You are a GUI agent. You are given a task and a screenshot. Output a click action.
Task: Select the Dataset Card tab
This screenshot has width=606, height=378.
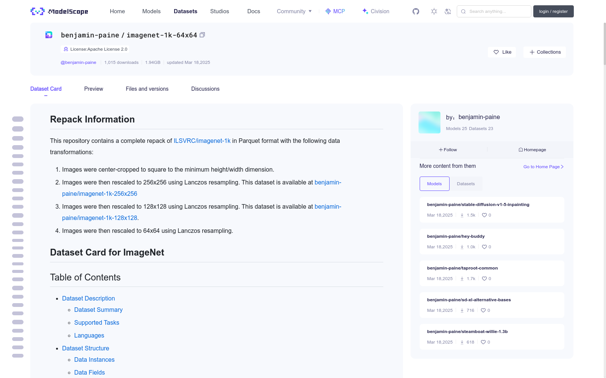coord(46,89)
